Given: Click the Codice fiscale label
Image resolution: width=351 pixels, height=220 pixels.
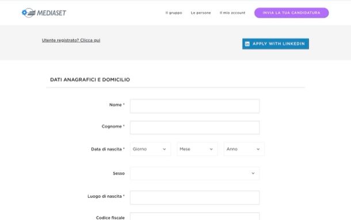Looking at the screenshot, I should pos(110,218).
